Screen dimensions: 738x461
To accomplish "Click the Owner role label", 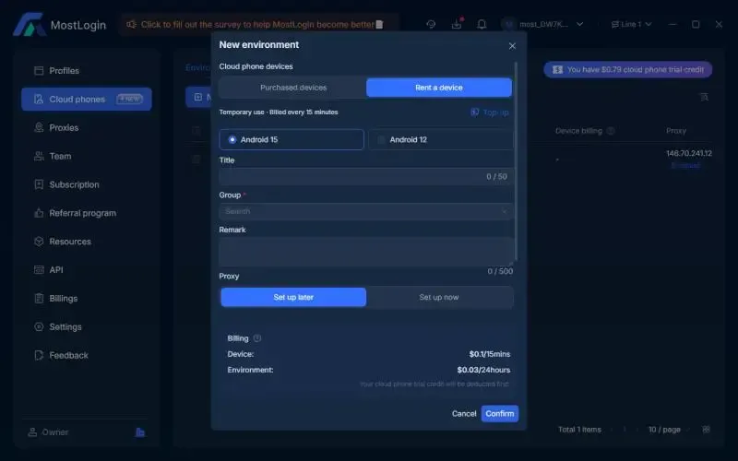I will coord(55,432).
